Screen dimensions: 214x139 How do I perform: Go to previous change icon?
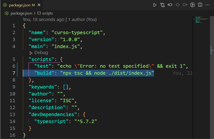tap(170, 5)
